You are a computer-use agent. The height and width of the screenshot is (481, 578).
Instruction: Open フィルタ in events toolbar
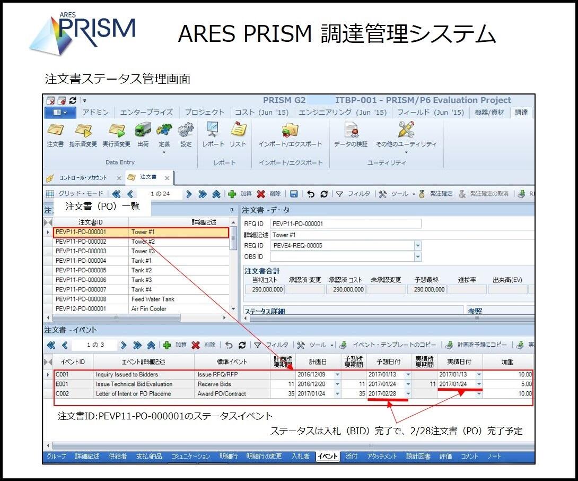272,345
